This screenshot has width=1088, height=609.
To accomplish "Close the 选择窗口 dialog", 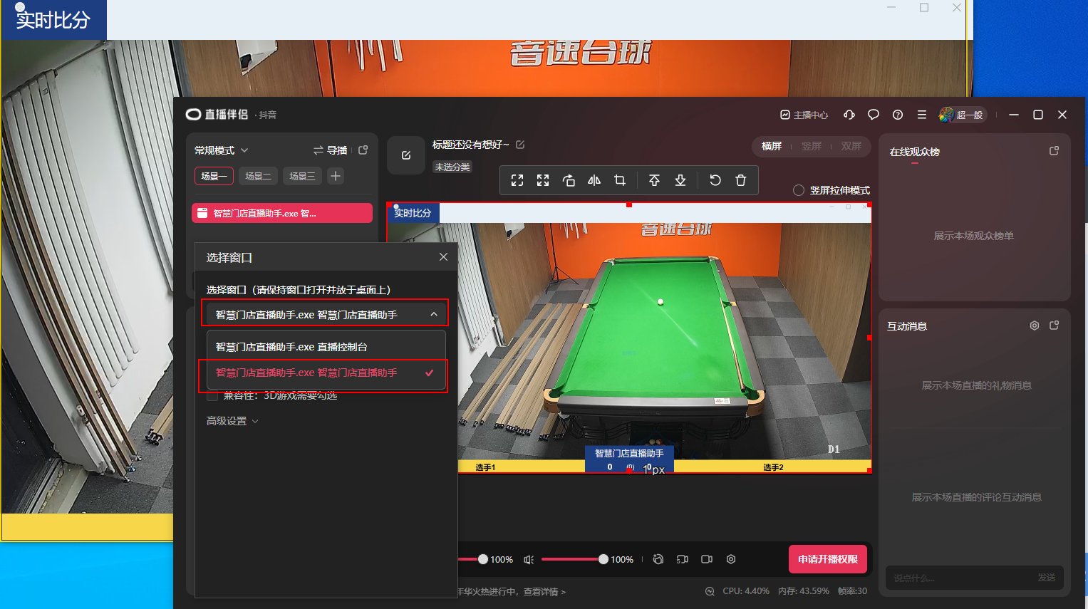I will tap(443, 257).
